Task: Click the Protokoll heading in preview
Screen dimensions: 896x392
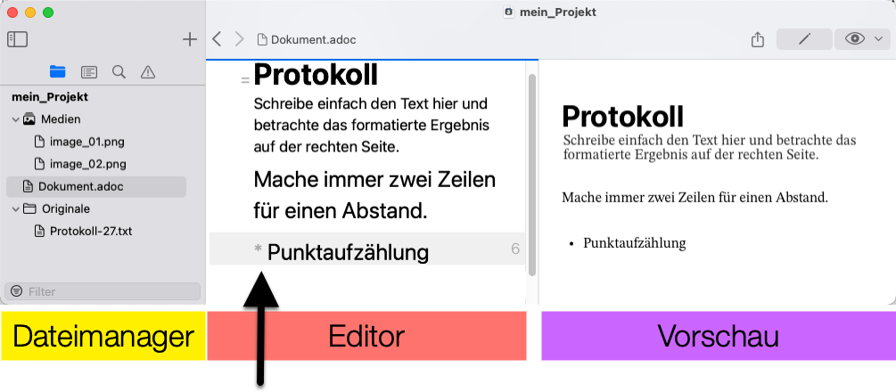Action: pyautogui.click(x=623, y=116)
